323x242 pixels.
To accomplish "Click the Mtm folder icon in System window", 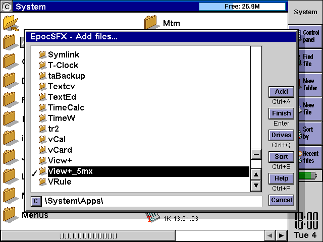I will click(x=151, y=22).
